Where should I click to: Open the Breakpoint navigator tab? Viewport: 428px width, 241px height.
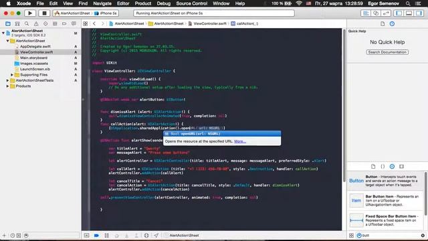pos(64,24)
